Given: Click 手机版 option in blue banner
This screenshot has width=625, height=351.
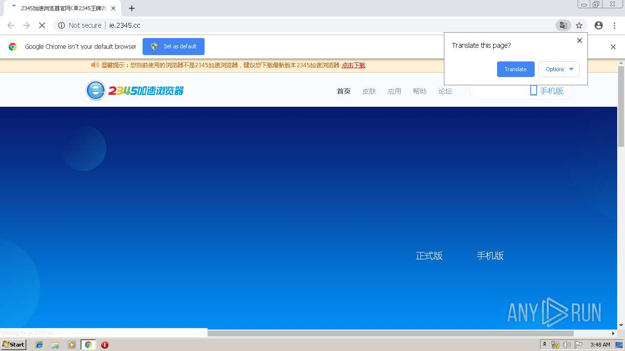Looking at the screenshot, I should pos(490,256).
